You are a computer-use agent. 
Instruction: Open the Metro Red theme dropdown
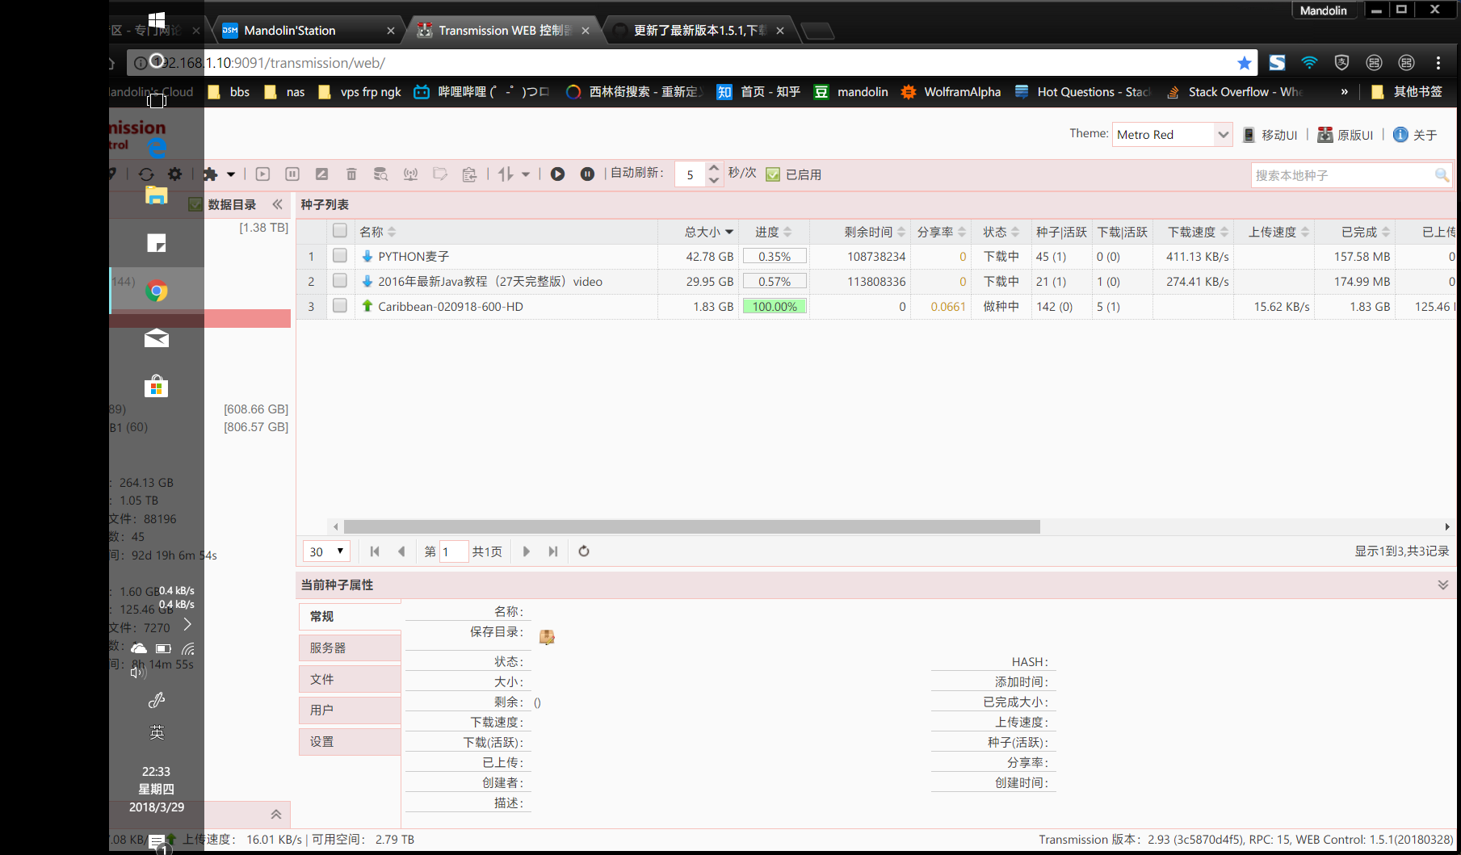click(x=1171, y=134)
